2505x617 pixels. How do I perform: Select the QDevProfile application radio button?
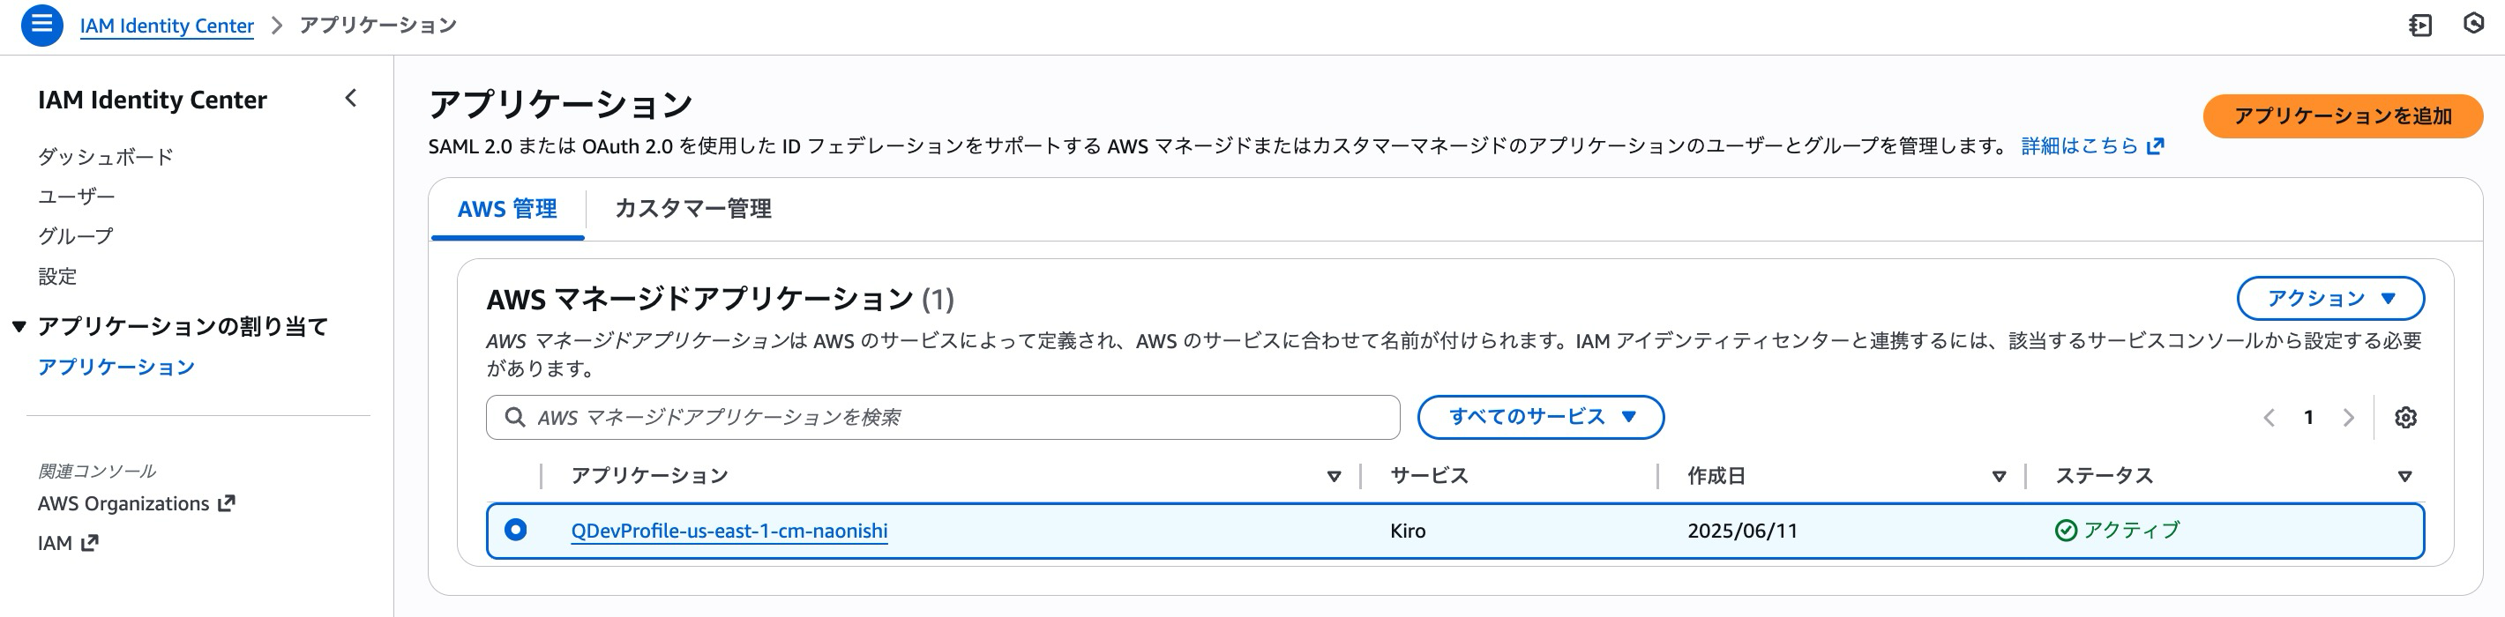[x=516, y=531]
